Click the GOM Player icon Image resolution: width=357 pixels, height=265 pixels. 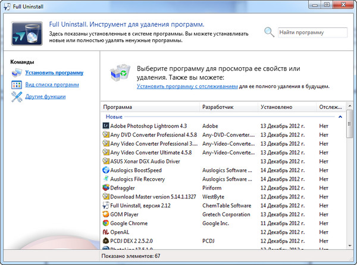[x=105, y=214]
